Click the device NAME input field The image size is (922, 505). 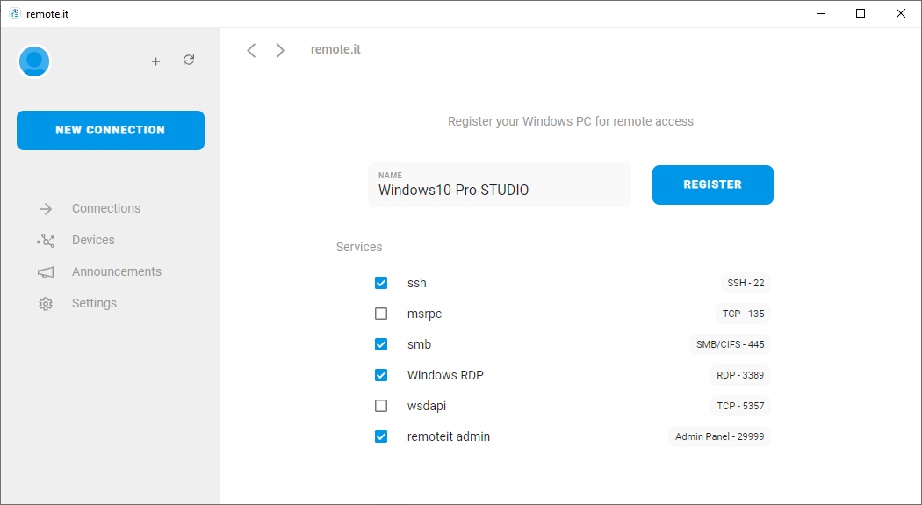[x=500, y=184]
